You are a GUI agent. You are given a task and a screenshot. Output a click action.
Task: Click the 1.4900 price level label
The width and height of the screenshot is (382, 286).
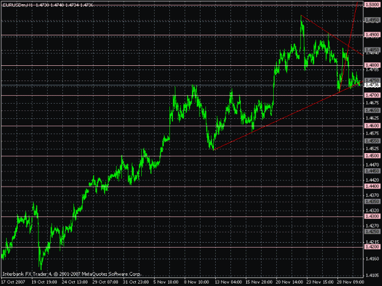(x=372, y=35)
